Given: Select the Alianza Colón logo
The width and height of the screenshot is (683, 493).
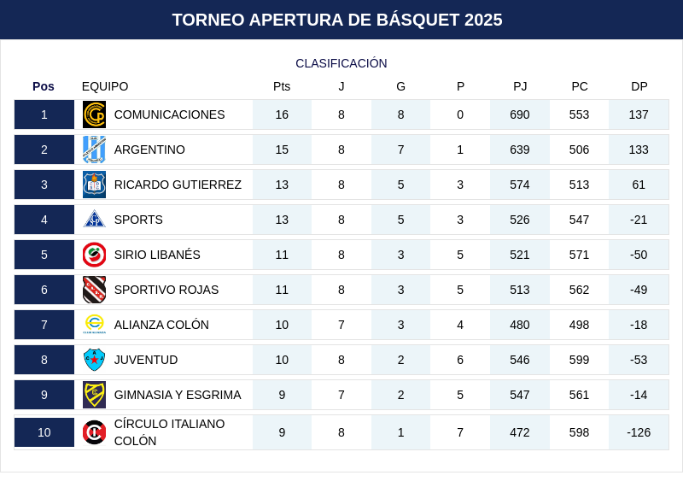Looking at the screenshot, I should (94, 325).
